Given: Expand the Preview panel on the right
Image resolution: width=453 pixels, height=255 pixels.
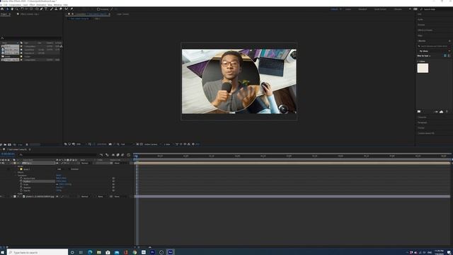Looking at the screenshot, I should [x=421, y=25].
